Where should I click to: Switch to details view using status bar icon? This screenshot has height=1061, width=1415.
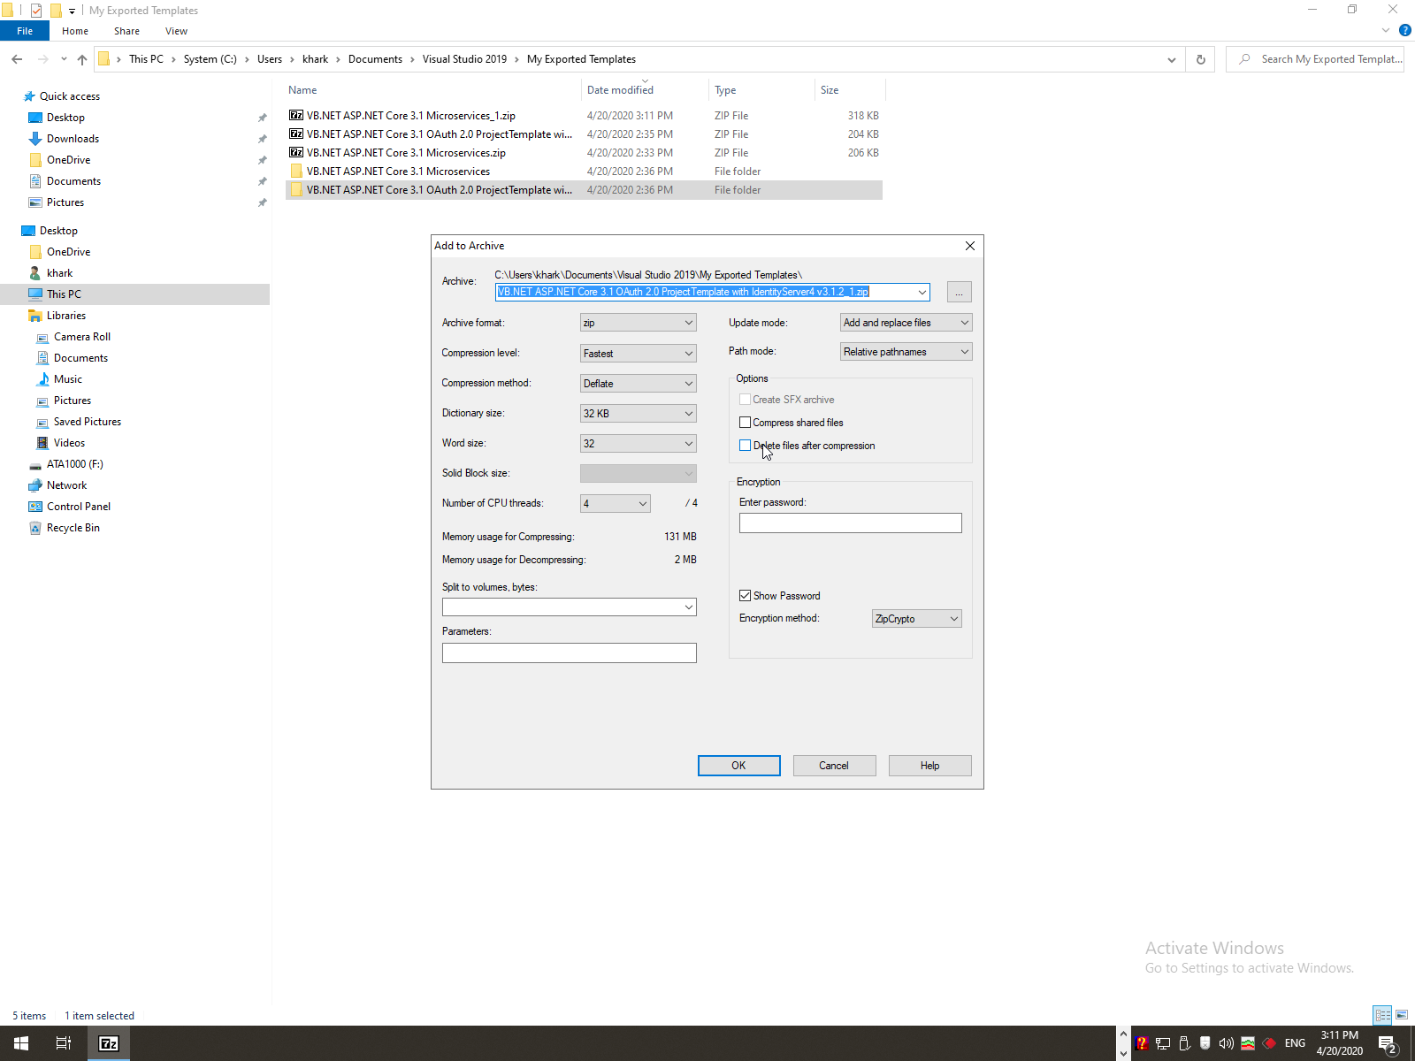tap(1382, 1015)
